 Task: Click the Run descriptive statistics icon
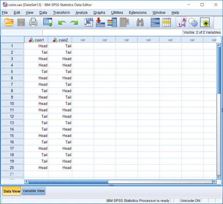coord(124,22)
